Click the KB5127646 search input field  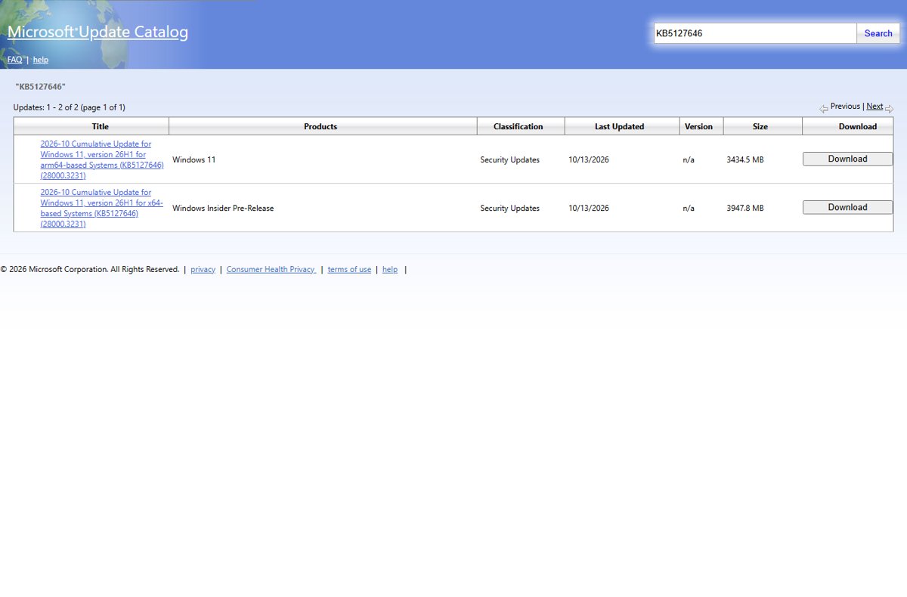(x=755, y=33)
